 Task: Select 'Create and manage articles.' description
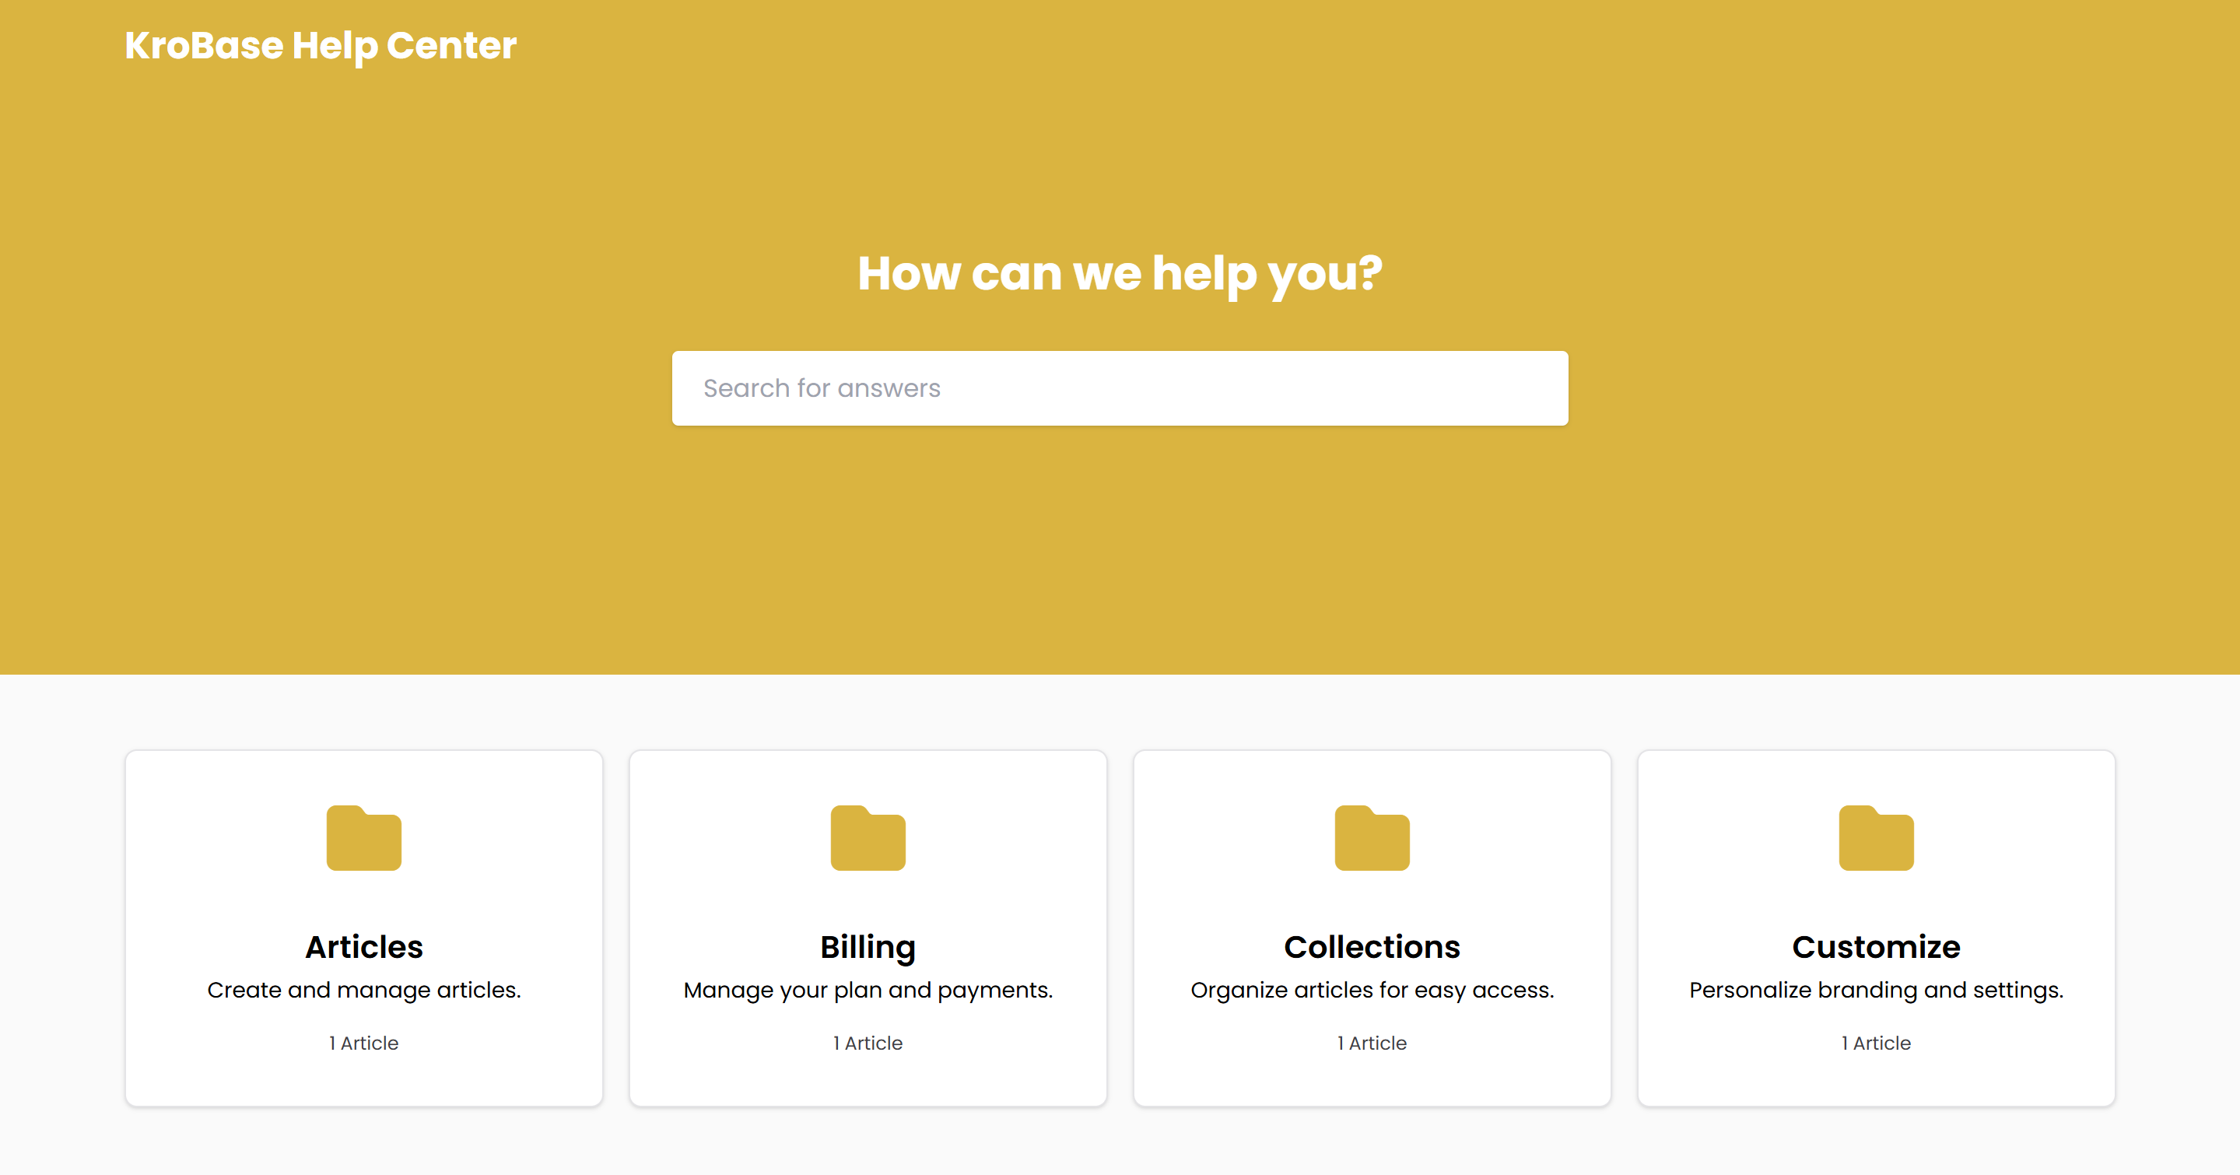(x=363, y=990)
